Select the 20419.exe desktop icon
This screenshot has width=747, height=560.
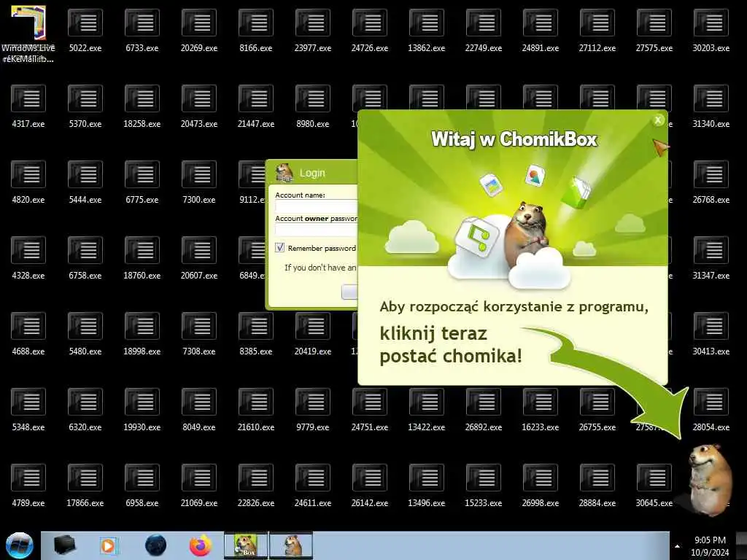coord(312,333)
